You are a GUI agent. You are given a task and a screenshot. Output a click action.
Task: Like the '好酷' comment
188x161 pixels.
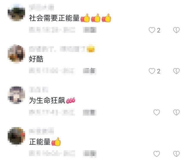coord(152,71)
